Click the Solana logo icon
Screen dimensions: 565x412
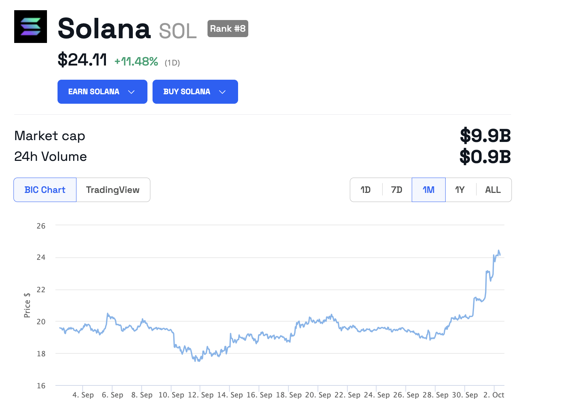click(x=31, y=27)
